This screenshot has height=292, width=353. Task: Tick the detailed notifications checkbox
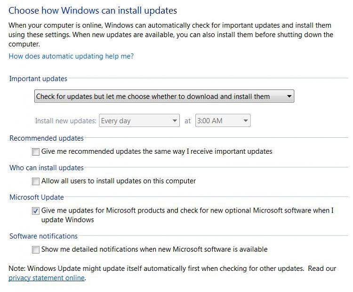click(x=36, y=250)
